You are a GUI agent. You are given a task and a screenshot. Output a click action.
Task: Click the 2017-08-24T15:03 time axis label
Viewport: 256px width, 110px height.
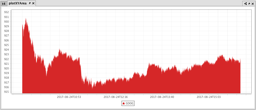209,97
